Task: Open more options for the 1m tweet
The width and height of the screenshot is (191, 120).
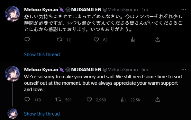Action: click(x=184, y=9)
